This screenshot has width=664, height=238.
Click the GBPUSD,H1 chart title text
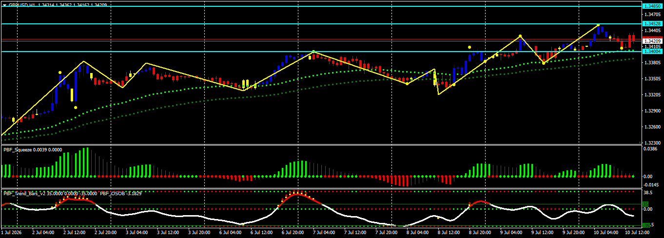click(x=21, y=4)
